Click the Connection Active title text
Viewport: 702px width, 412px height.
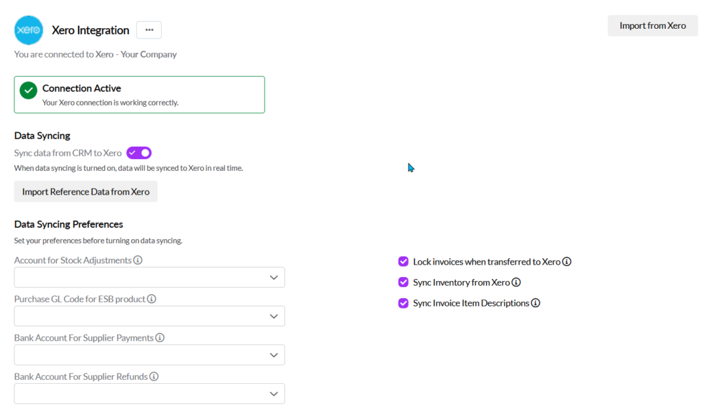(82, 88)
